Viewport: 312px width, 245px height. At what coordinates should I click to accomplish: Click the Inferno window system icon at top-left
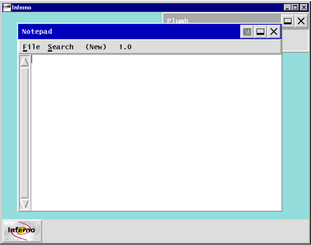pos(7,8)
